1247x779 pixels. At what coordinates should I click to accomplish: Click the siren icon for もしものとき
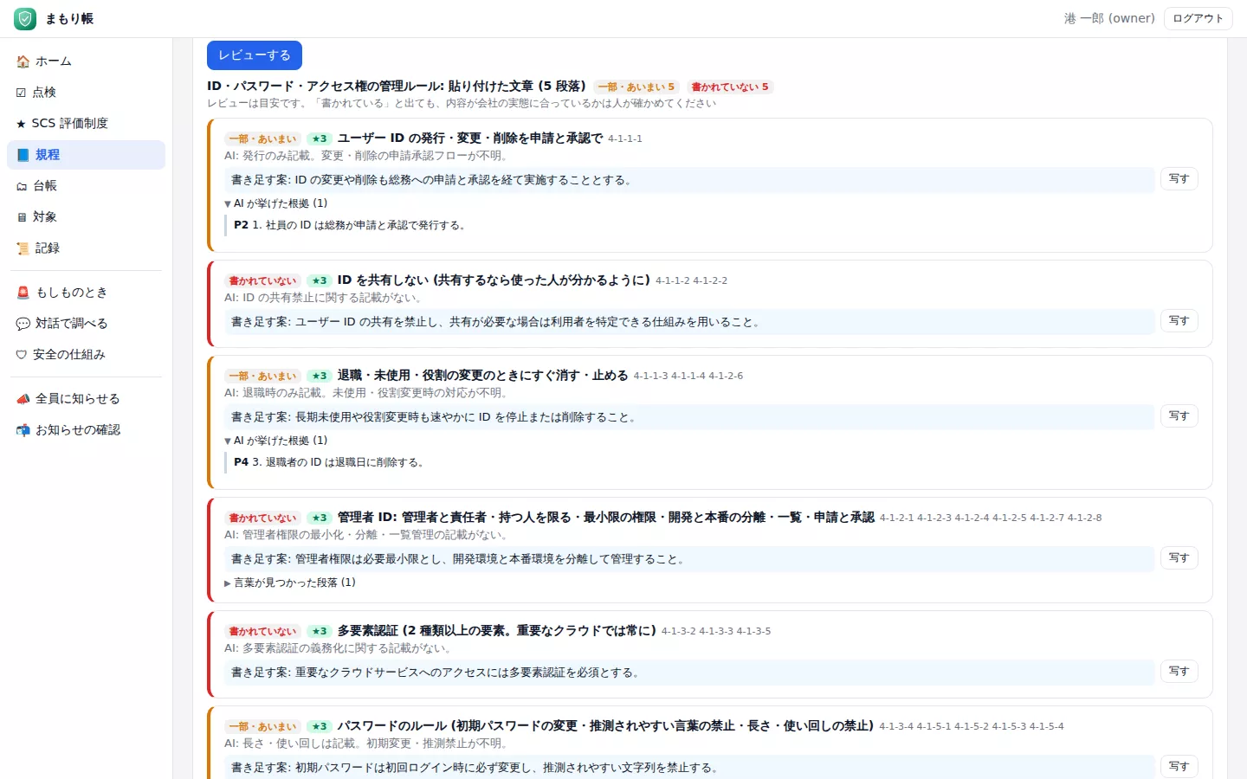23,293
